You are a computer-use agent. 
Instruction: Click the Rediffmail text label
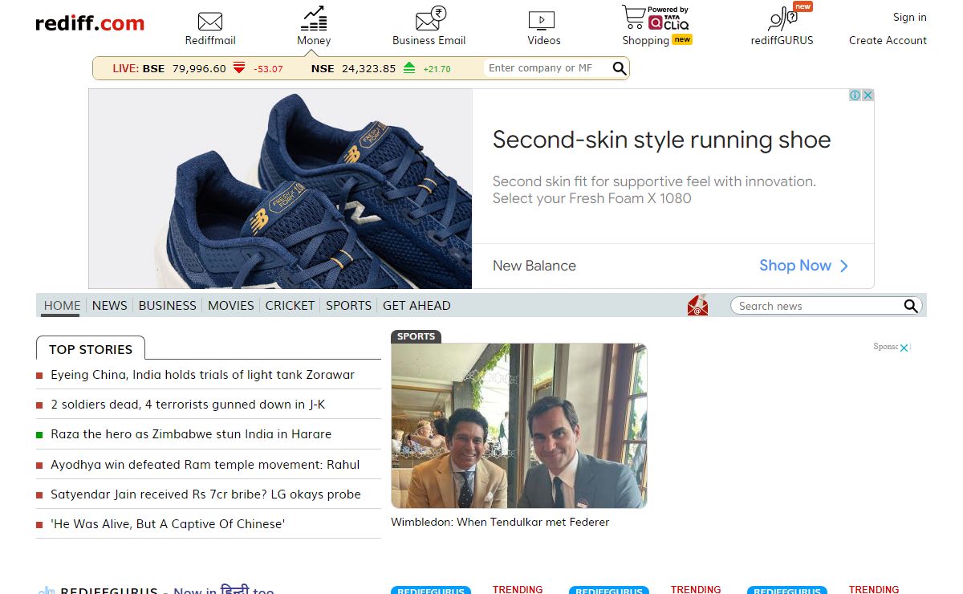coord(210,40)
